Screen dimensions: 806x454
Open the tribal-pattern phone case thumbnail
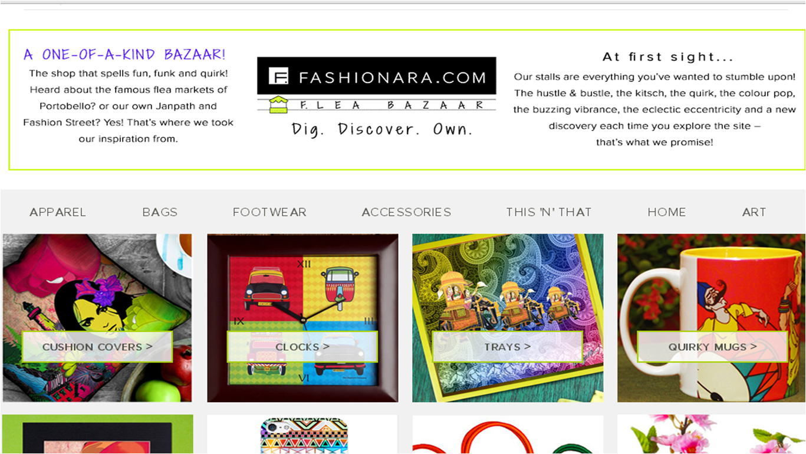[x=302, y=435]
